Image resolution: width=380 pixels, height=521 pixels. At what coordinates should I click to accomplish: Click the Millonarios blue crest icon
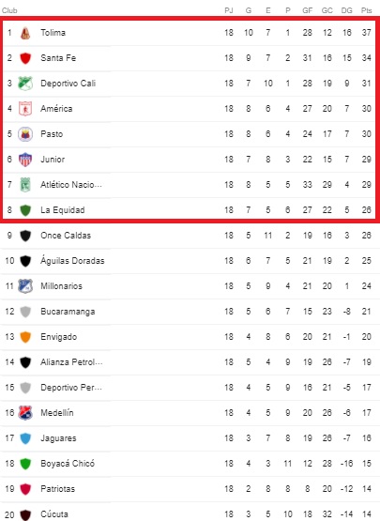[25, 286]
